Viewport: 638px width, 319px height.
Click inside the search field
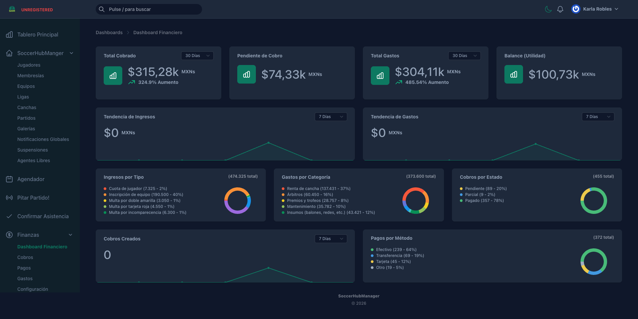pos(149,9)
